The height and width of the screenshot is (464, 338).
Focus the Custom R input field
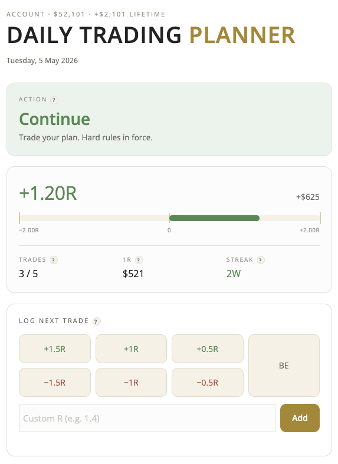[147, 418]
